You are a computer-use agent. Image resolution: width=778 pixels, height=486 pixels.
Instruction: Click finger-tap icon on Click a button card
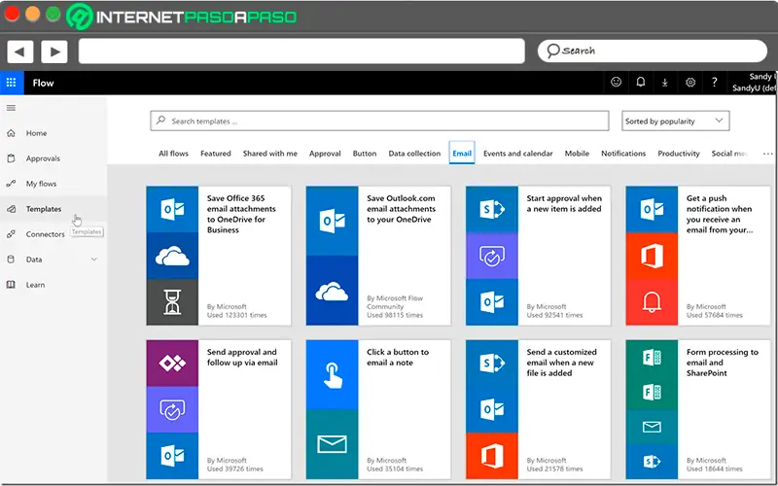(x=332, y=375)
